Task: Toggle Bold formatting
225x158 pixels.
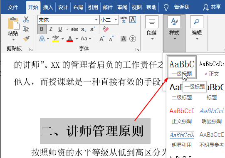Action: click(42, 29)
